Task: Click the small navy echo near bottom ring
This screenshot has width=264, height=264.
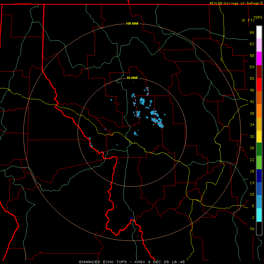Action: point(131,218)
